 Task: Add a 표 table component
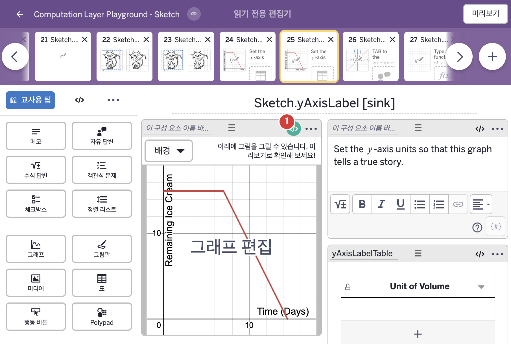click(102, 283)
